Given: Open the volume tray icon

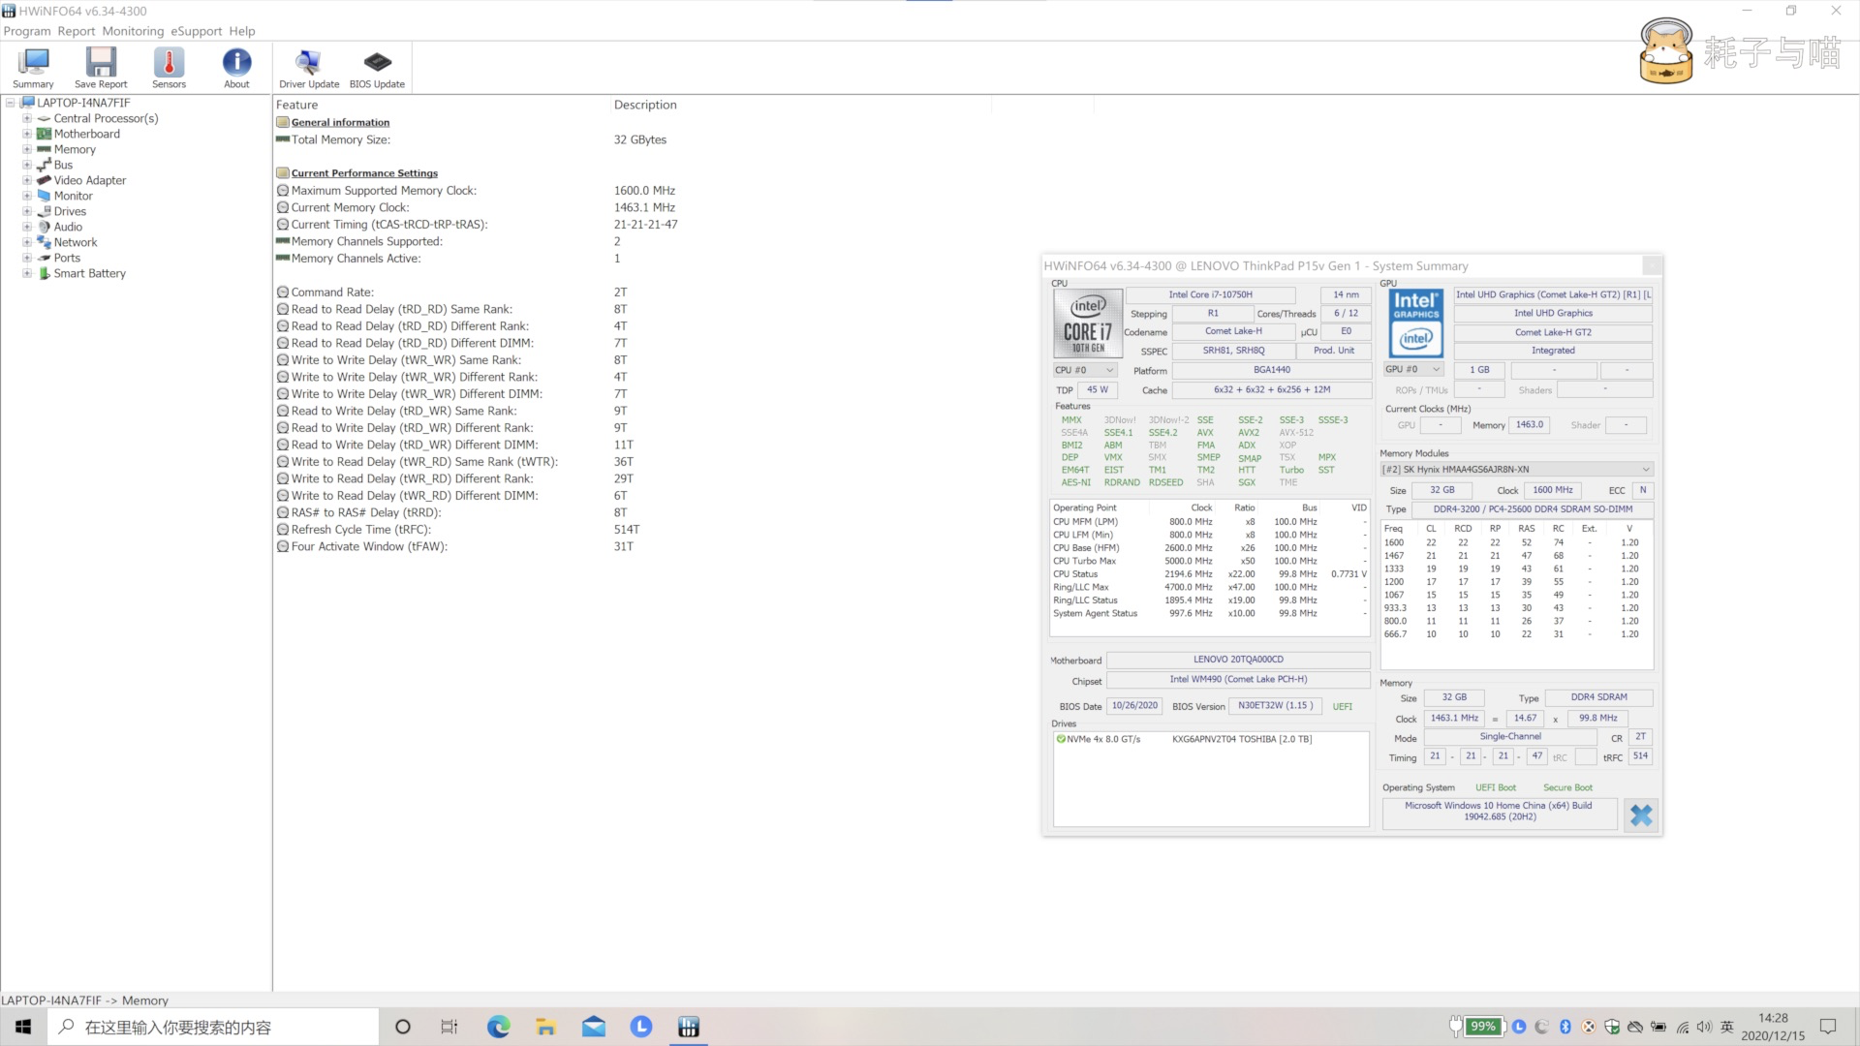Looking at the screenshot, I should coord(1705,1027).
